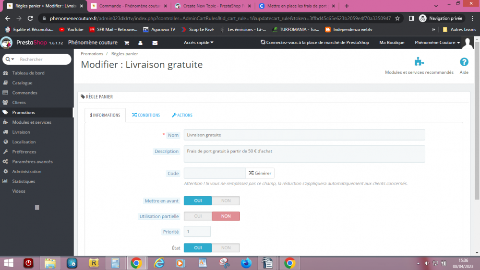
Task: Open File Explorer from taskbar
Action: pyautogui.click(x=50, y=263)
